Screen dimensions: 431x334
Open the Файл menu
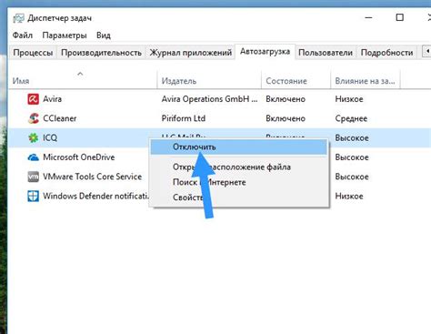pyautogui.click(x=23, y=35)
